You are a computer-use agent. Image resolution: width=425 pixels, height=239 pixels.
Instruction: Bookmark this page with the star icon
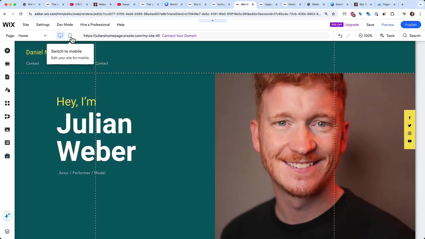coord(333,14)
